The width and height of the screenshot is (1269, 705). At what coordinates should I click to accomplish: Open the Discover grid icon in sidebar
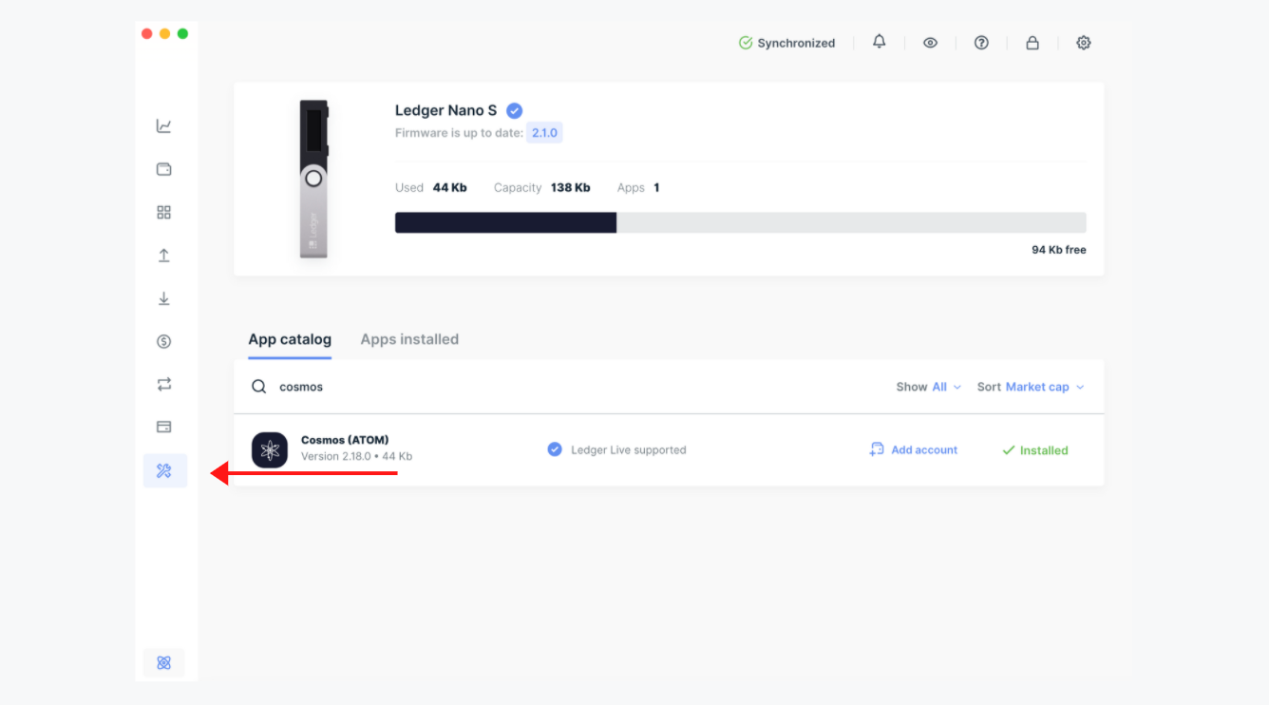(164, 213)
